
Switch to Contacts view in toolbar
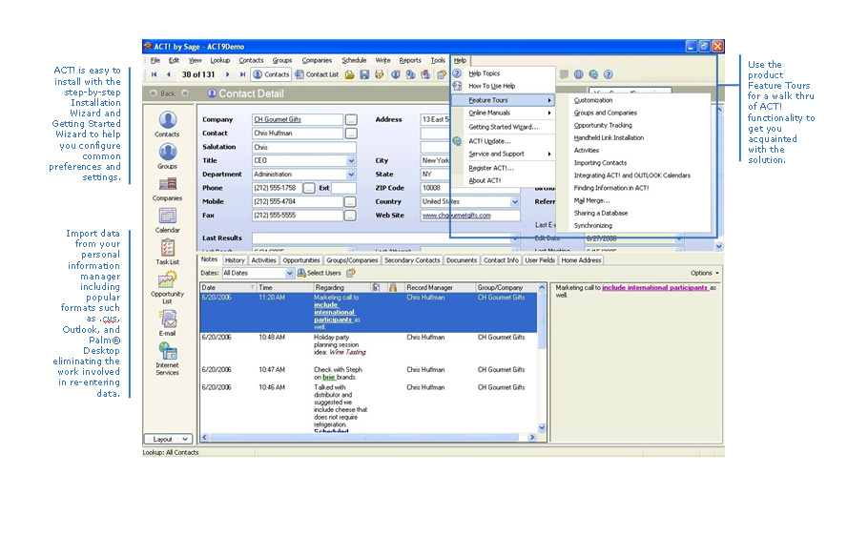271,74
